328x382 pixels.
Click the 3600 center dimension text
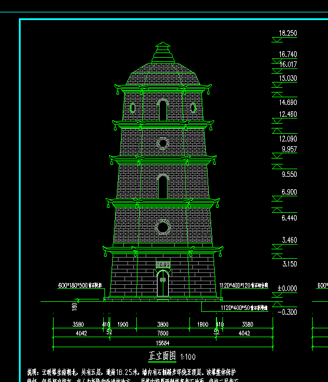pos(162,324)
